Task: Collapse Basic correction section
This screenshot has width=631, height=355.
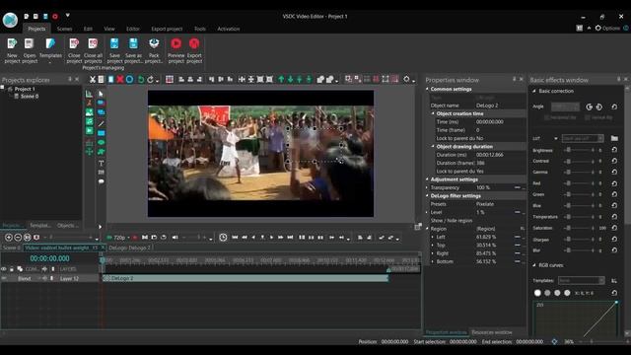Action: tap(534, 91)
